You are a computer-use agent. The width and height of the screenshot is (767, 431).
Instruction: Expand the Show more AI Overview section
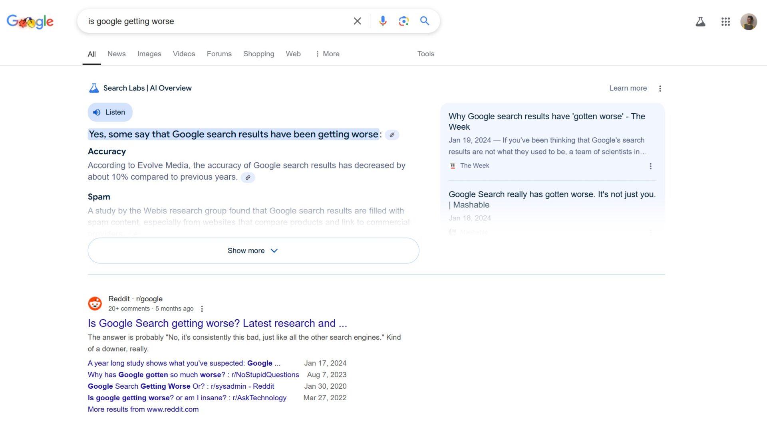point(253,251)
